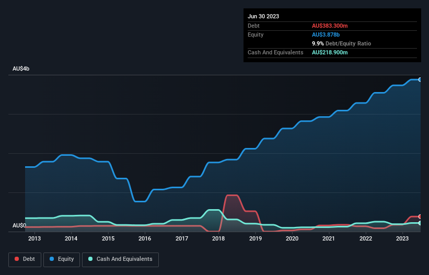Image resolution: width=429 pixels, height=275 pixels.
Task: Click the 2020 x-axis label
Action: [x=292, y=238]
